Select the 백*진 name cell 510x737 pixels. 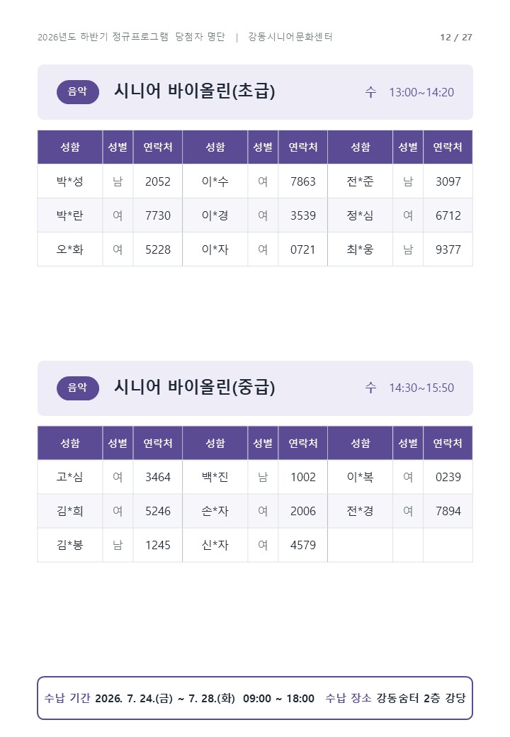(215, 477)
